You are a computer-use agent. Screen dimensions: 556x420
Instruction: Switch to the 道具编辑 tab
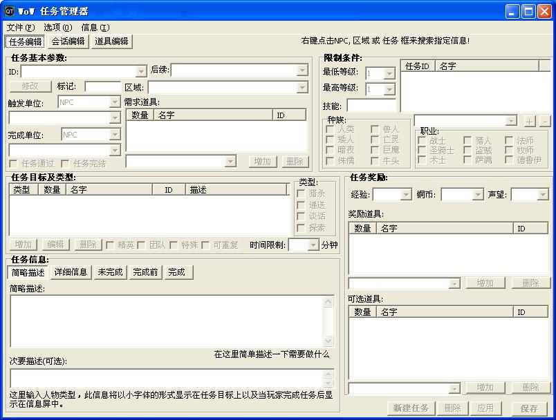pyautogui.click(x=111, y=41)
